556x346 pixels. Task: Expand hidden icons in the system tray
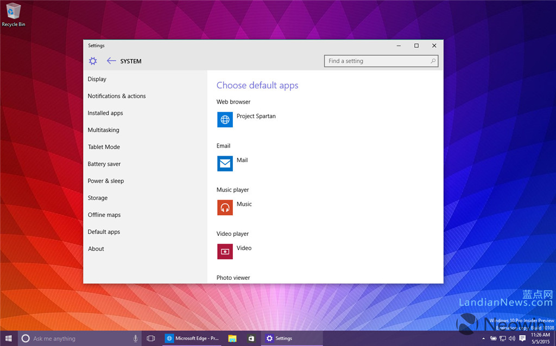coord(484,338)
